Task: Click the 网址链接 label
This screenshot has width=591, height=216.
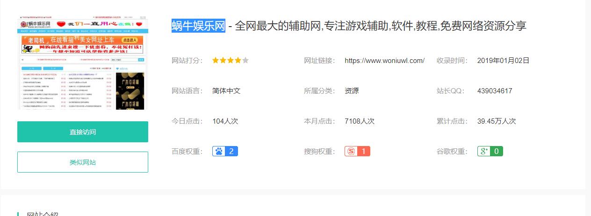Action: tap(320, 61)
